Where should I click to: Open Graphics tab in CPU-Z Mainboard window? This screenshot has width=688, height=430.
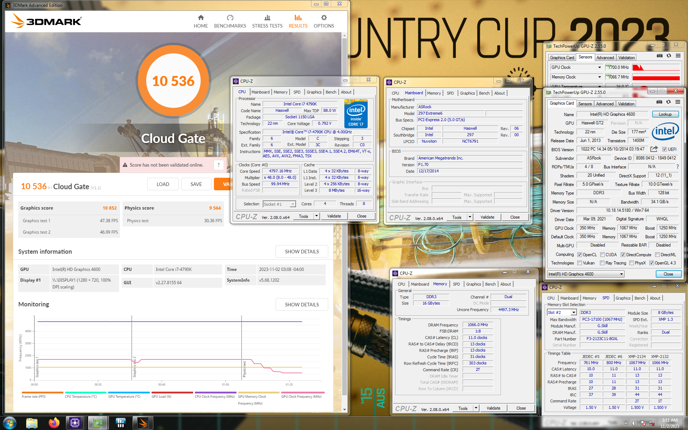point(467,93)
